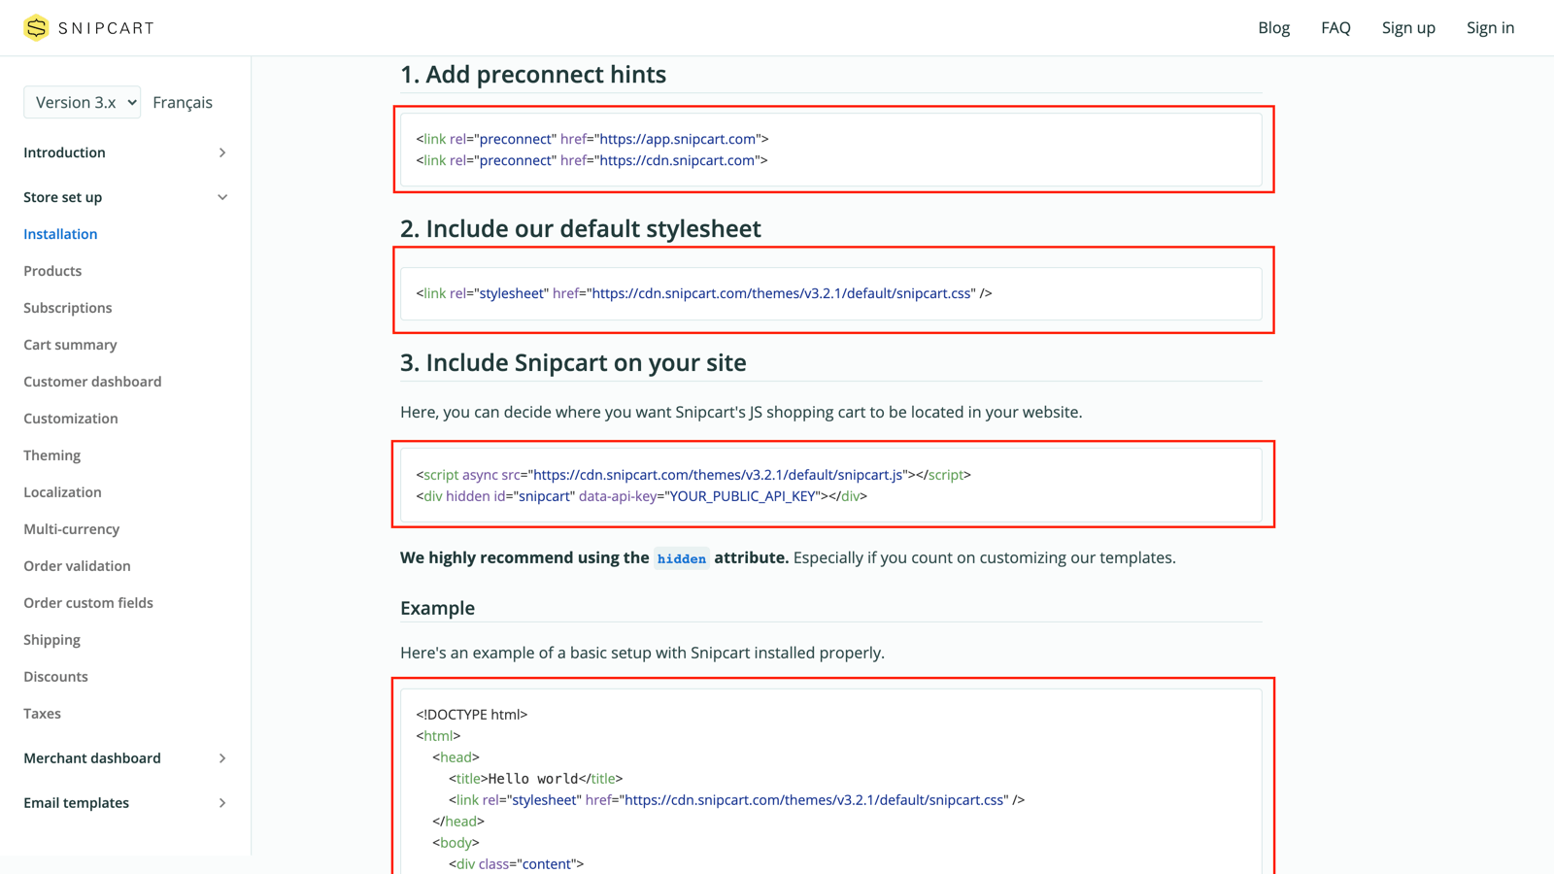The height and width of the screenshot is (874, 1554).
Task: Click the Snipcart logo icon
Action: click(36, 27)
